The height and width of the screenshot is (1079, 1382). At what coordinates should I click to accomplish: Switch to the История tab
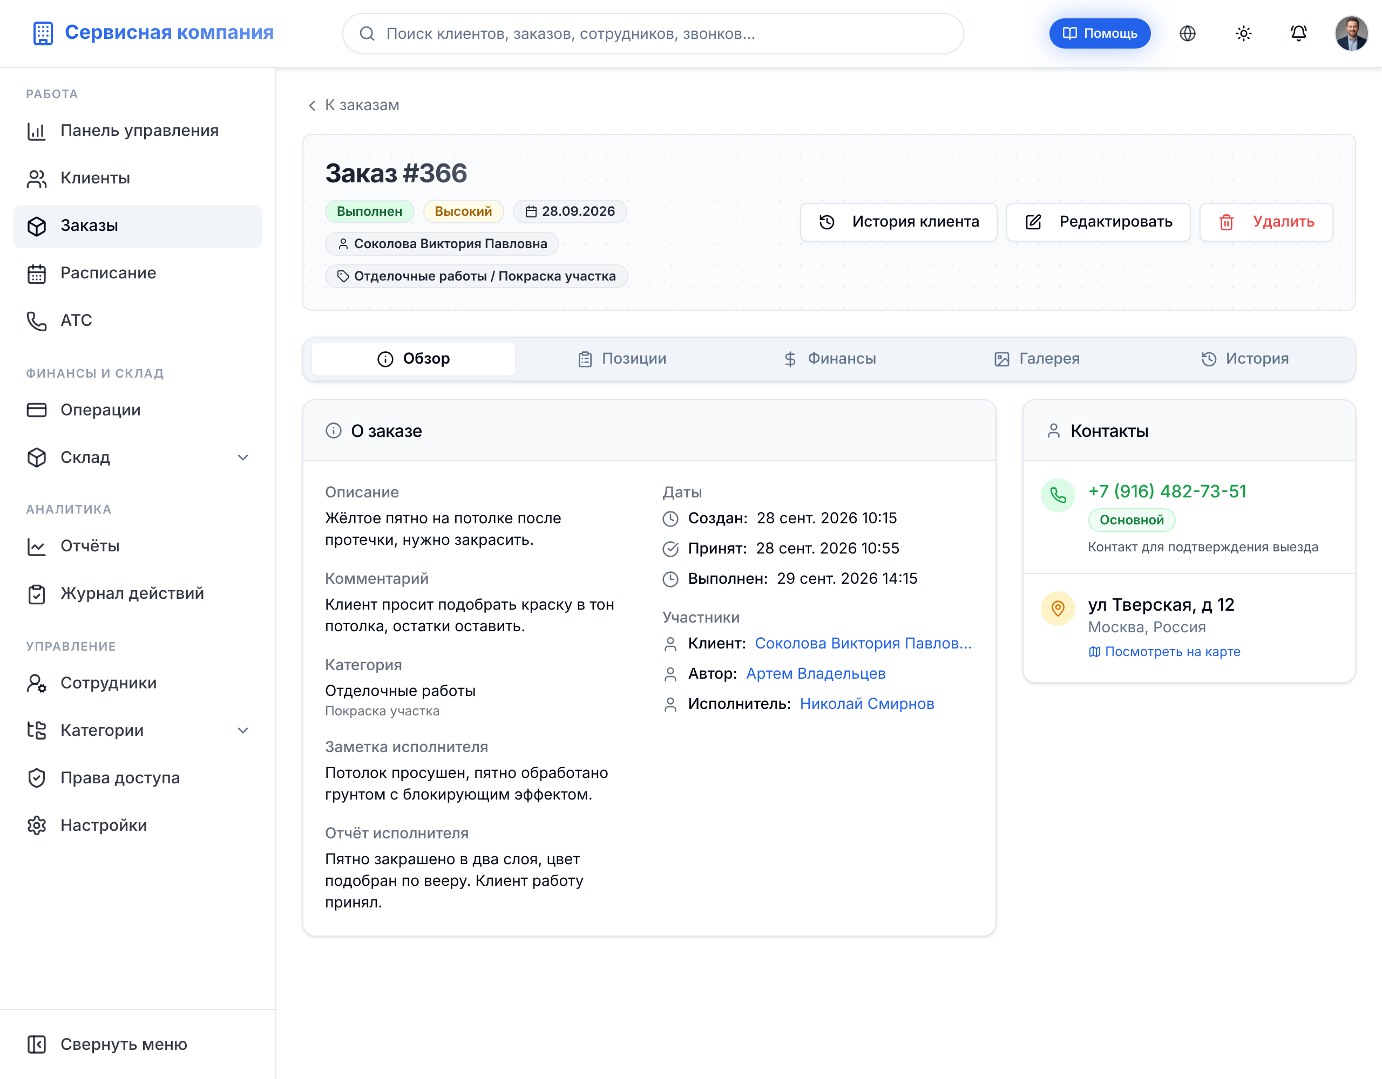(x=1244, y=359)
